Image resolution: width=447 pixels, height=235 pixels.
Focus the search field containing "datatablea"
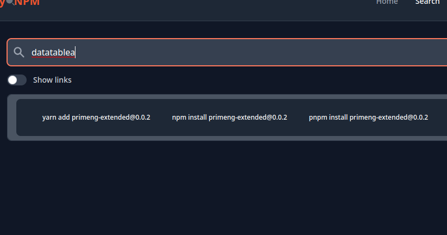pos(244,52)
